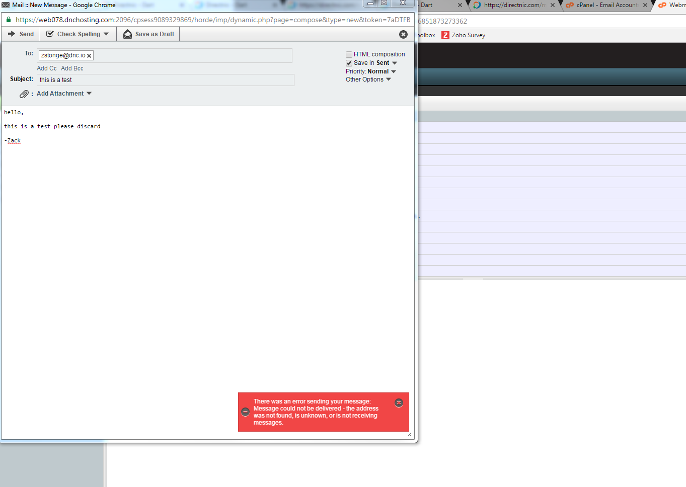This screenshot has height=487, width=686.
Task: Open the Check Spelling dropdown arrow
Action: coord(106,34)
